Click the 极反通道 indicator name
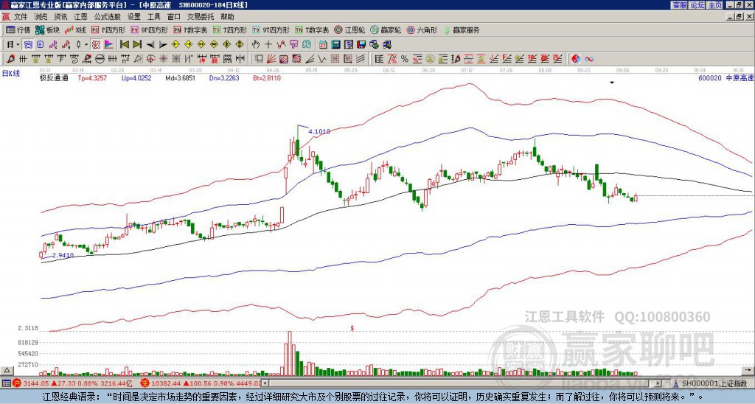Viewport: 755px width, 404px height. coord(54,77)
